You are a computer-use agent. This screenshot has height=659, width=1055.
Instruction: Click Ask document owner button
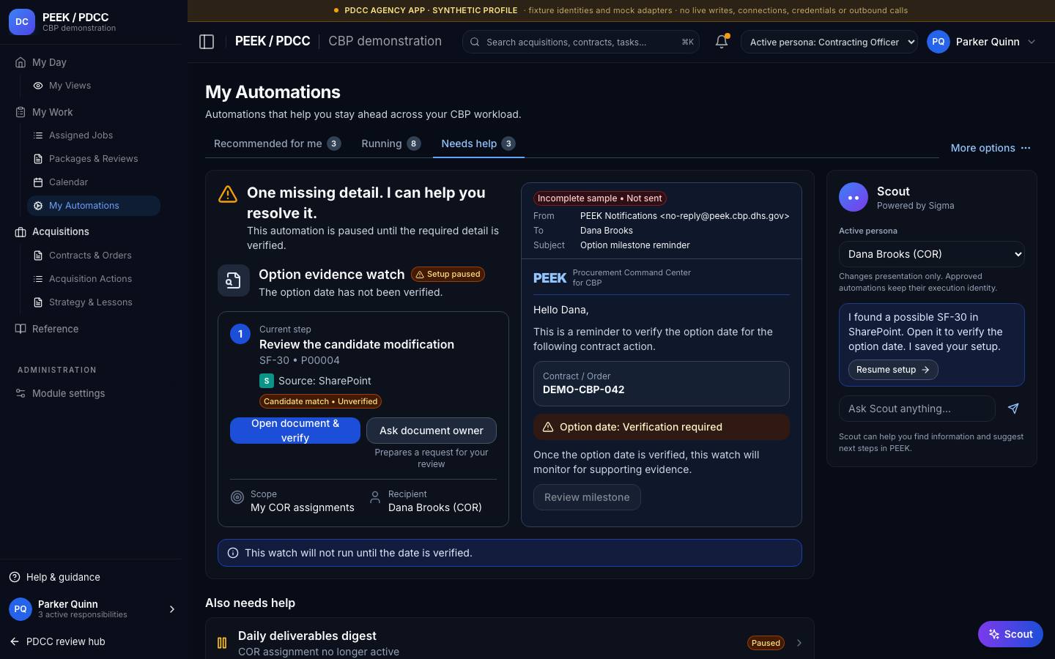(432, 431)
